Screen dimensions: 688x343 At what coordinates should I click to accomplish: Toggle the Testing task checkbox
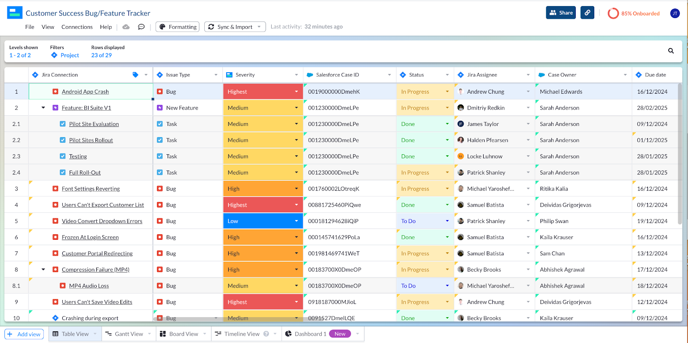tap(63, 156)
